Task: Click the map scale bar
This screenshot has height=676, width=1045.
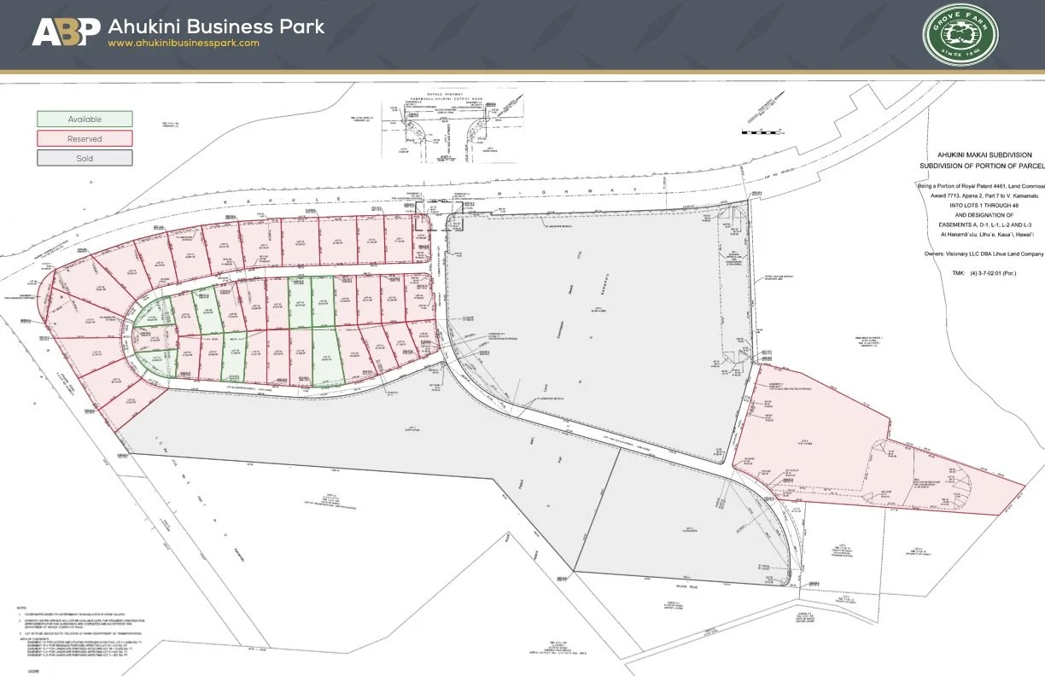Action: click(x=761, y=132)
